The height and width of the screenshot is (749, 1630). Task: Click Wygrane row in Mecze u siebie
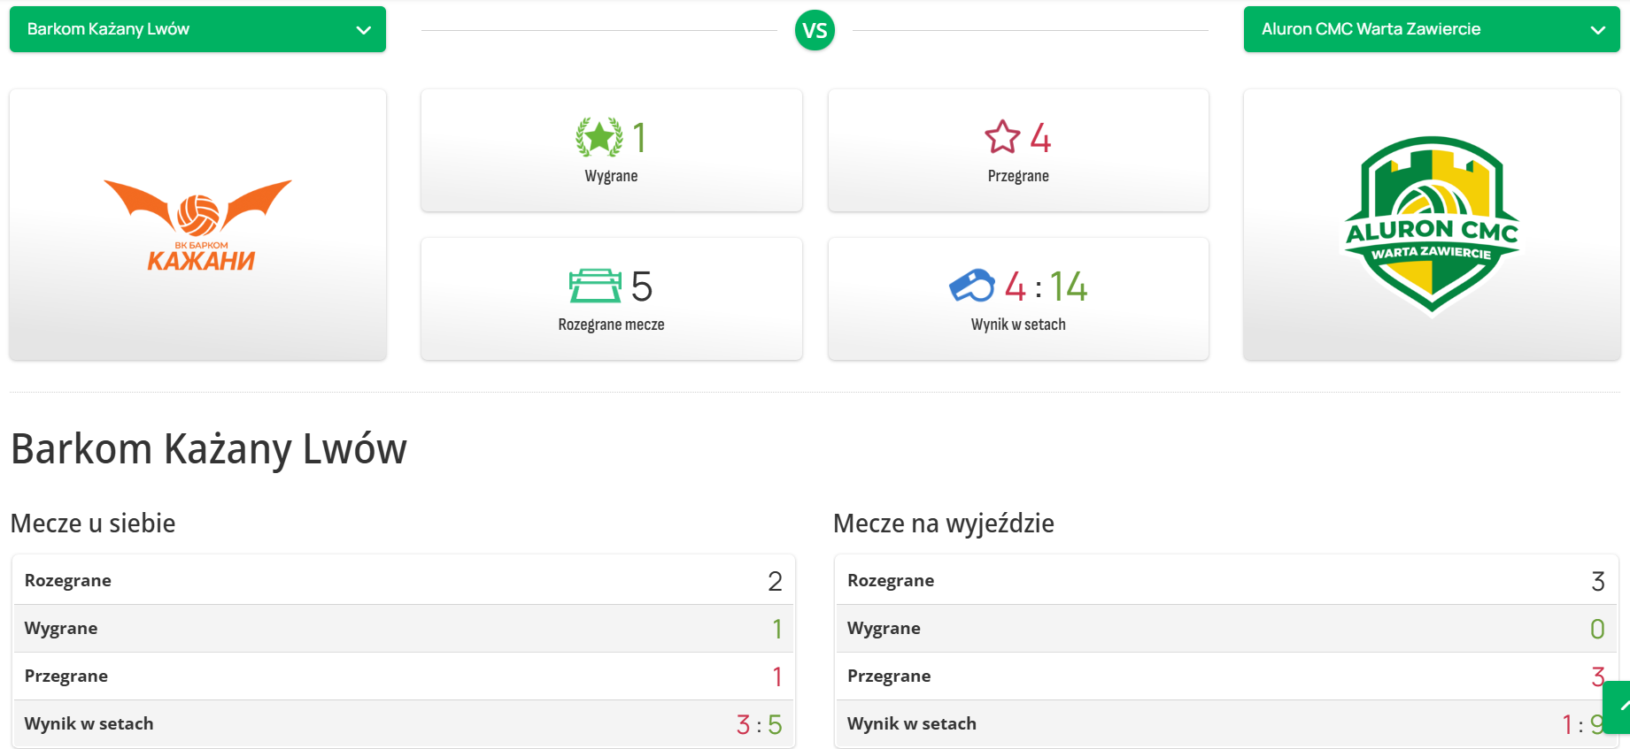(404, 629)
